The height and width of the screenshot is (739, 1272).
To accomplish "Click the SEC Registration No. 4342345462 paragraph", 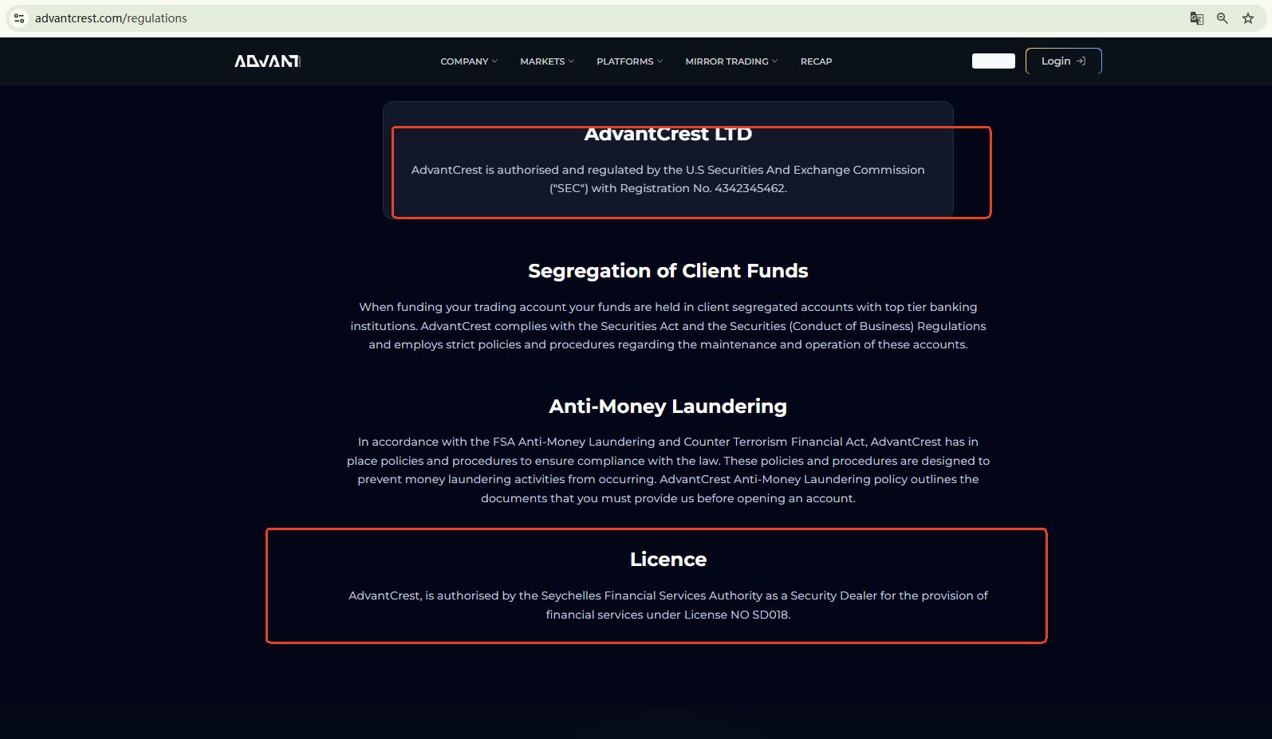I will 668,179.
